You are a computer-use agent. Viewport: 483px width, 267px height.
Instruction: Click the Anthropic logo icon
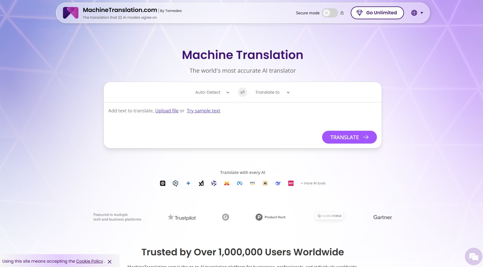pos(265,183)
